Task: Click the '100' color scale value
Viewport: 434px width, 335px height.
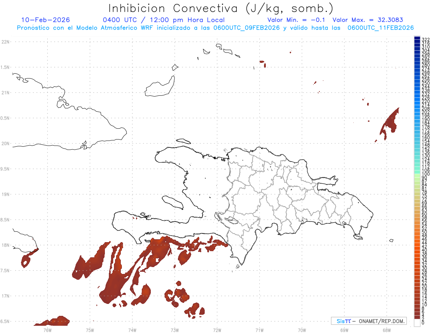Action: tap(425, 174)
